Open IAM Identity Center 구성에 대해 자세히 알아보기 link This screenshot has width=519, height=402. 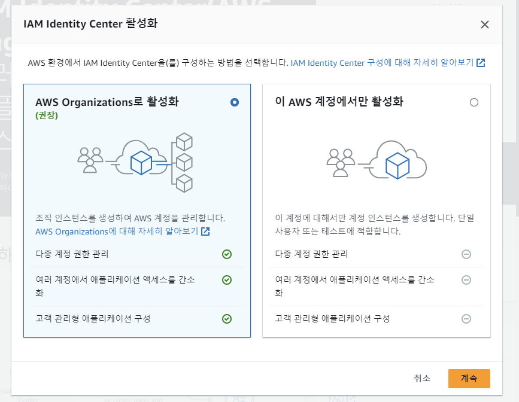point(387,63)
